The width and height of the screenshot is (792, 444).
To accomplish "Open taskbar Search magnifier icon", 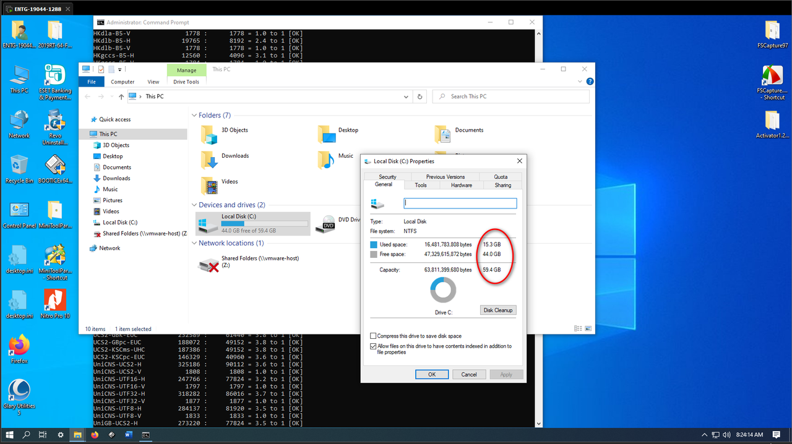I will click(x=27, y=435).
